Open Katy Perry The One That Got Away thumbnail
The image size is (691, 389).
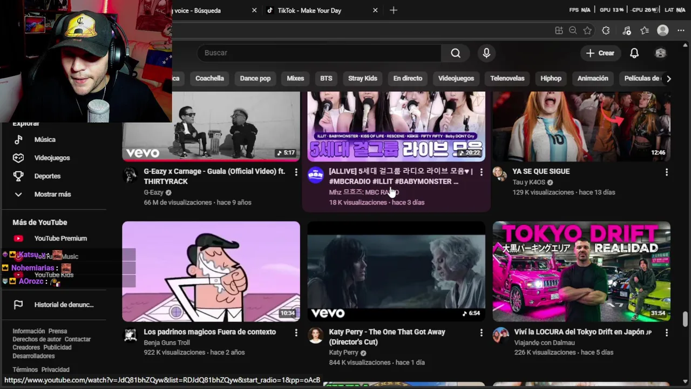click(x=396, y=271)
